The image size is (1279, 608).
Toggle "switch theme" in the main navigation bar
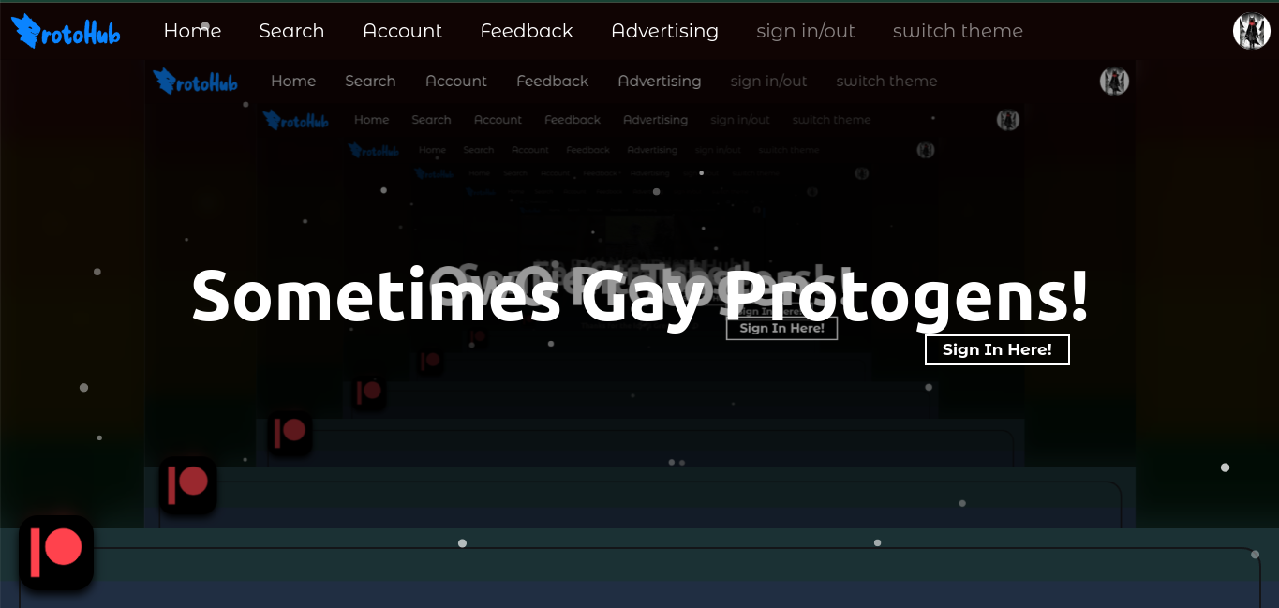(958, 31)
